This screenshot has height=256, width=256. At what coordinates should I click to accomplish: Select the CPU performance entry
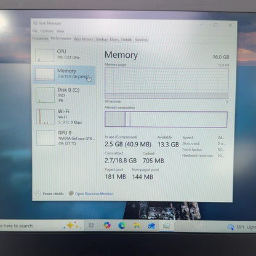pos(64,55)
